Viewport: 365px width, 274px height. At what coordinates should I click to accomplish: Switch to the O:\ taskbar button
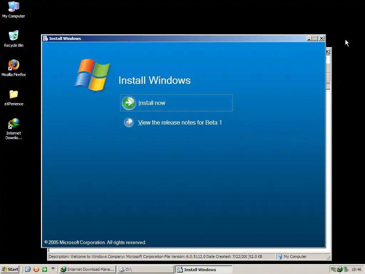point(145,269)
